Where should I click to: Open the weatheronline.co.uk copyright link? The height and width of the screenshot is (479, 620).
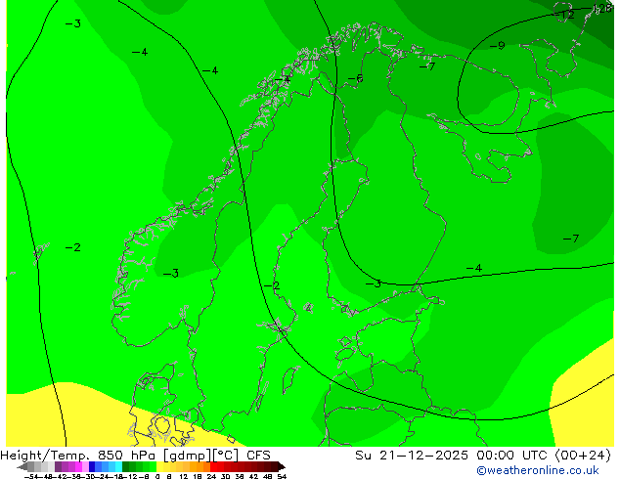(x=538, y=470)
